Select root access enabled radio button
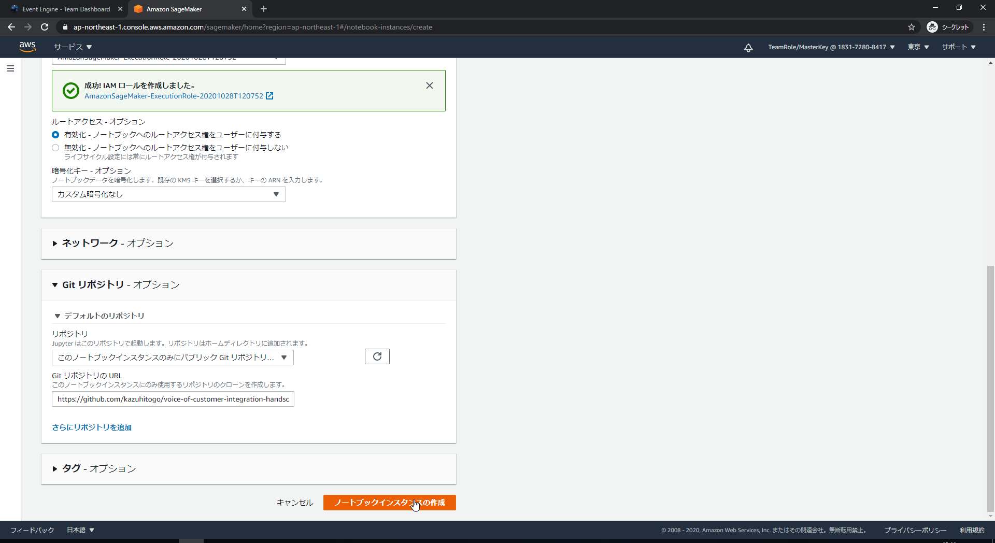995x543 pixels. click(55, 135)
